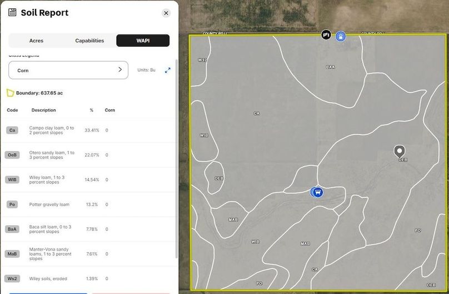Viewport: 449px width, 294px height.
Task: Close the Soil Report panel
Action: tap(166, 13)
